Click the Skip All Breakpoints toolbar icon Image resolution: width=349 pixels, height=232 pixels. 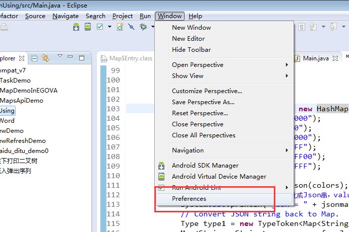(131, 27)
